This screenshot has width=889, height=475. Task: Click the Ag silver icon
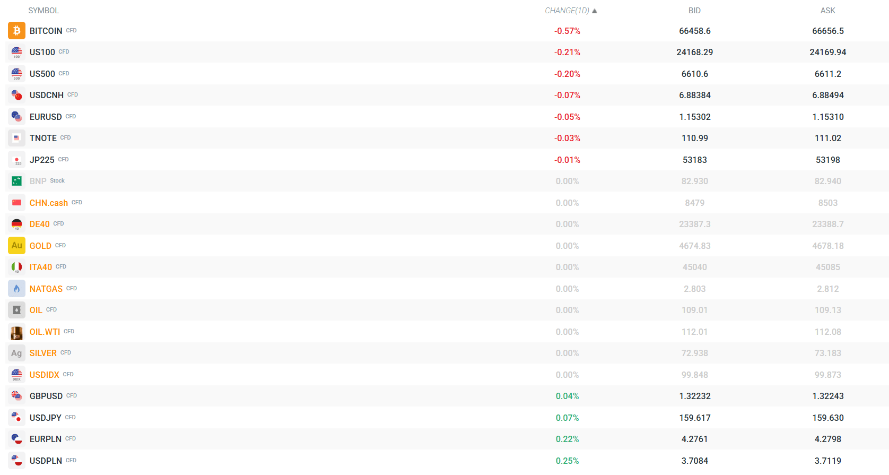[16, 353]
